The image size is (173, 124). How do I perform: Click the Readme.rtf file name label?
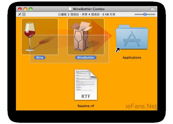(x=86, y=106)
